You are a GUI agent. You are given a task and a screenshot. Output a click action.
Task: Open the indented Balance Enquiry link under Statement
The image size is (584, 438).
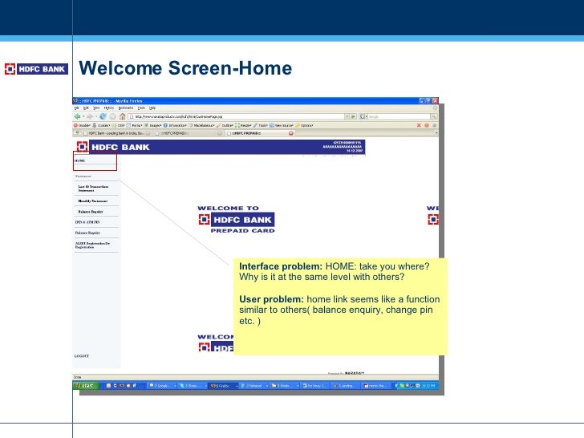(91, 212)
